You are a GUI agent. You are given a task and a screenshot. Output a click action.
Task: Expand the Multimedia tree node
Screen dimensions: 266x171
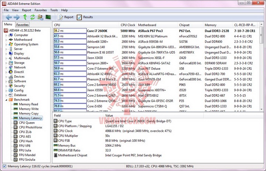(x=6, y=58)
